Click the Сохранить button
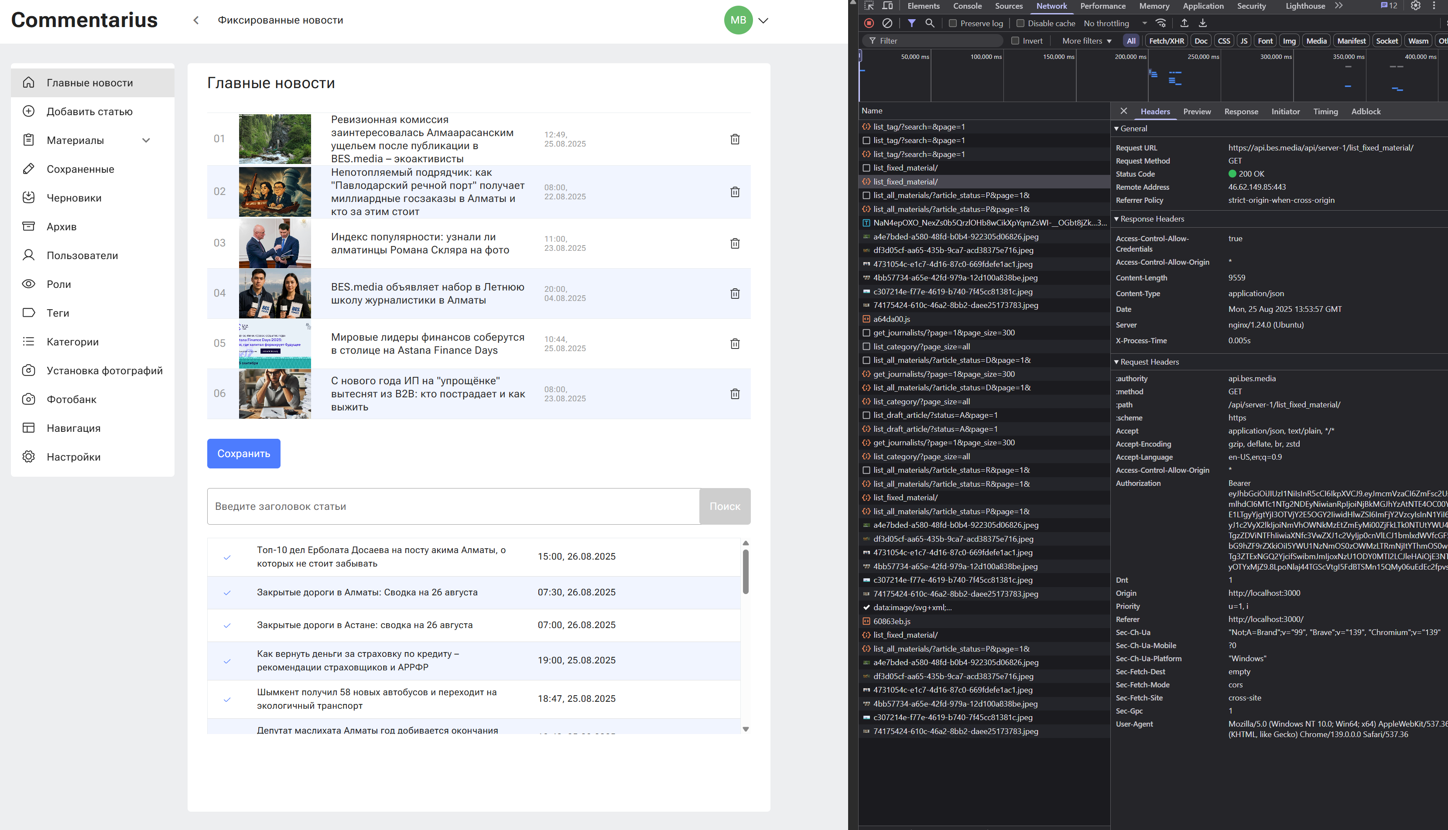 point(243,454)
